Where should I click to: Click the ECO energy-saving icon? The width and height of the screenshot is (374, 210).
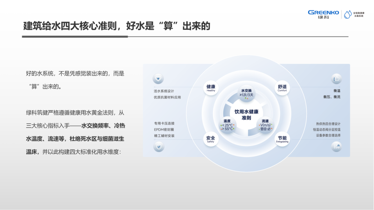coord(336,146)
